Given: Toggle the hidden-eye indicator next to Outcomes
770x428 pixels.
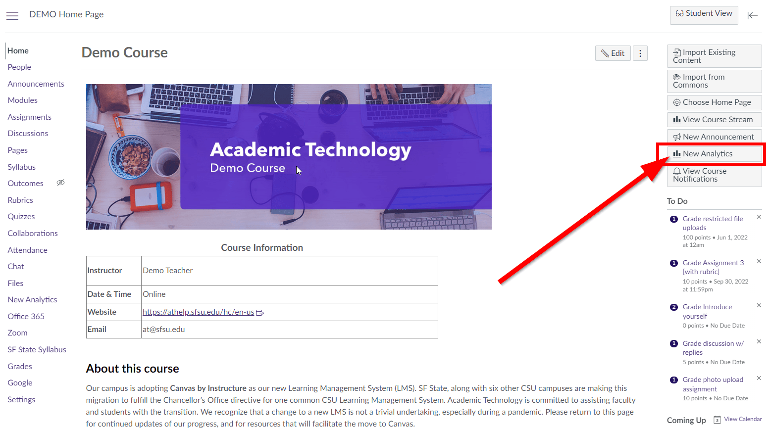Looking at the screenshot, I should [x=60, y=183].
